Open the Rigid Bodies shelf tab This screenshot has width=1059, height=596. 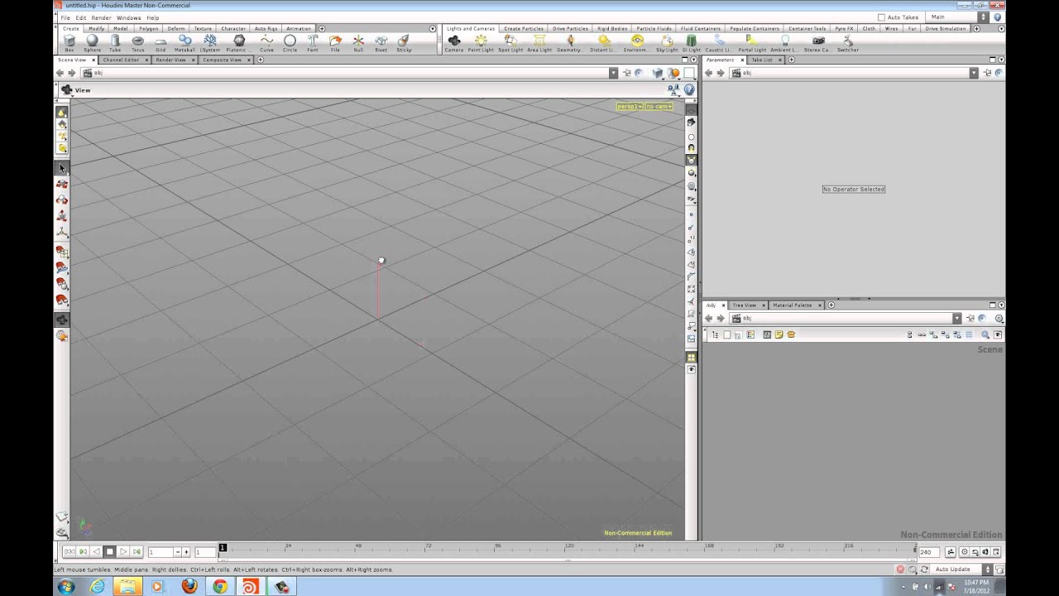(612, 28)
